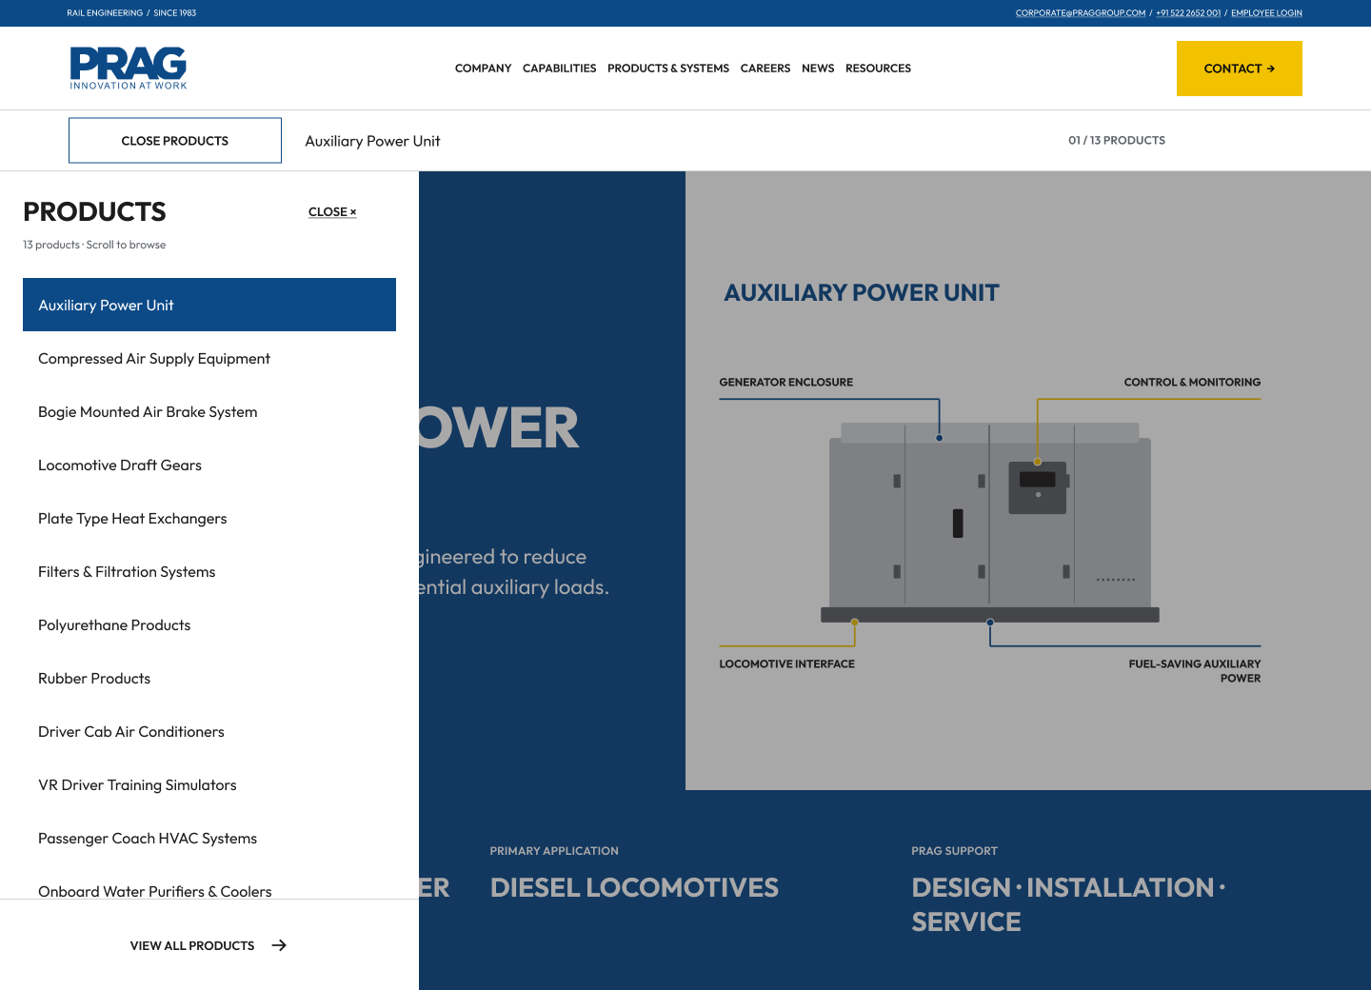1371x990 pixels.
Task: Open the Products & Systems menu
Action: (668, 69)
